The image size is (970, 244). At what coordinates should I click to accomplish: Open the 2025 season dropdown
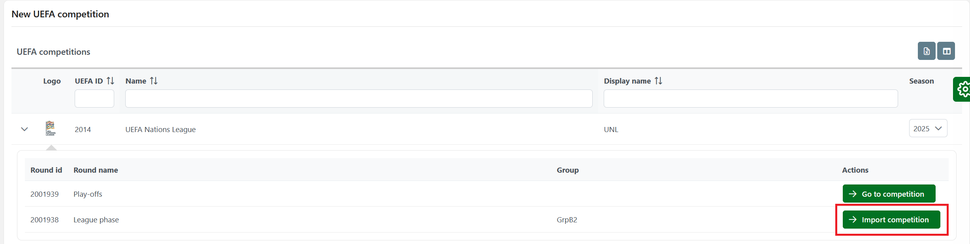coord(928,129)
